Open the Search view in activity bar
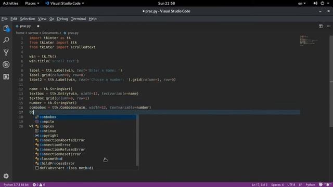Screen dimensions: 333x187 [x=6, y=40]
